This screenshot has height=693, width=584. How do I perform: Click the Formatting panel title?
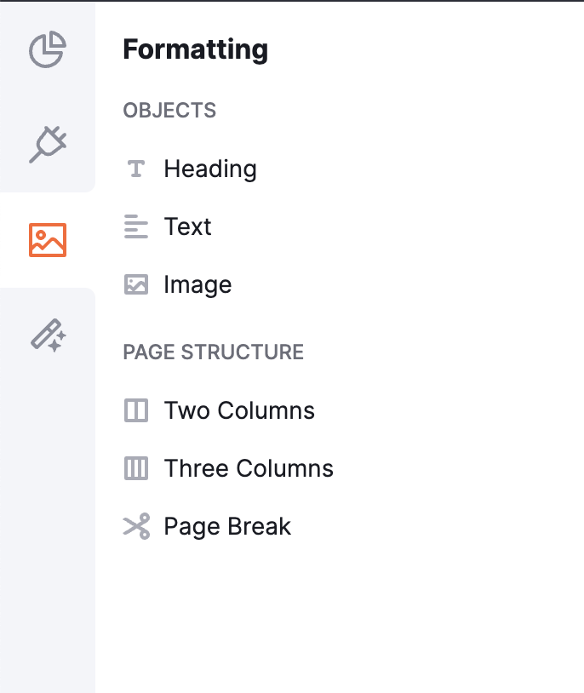pyautogui.click(x=196, y=49)
